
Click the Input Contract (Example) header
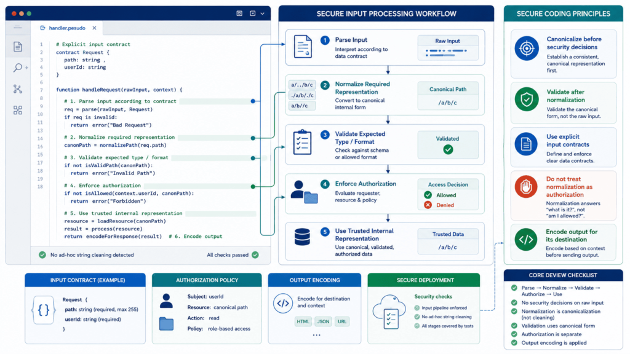85,280
